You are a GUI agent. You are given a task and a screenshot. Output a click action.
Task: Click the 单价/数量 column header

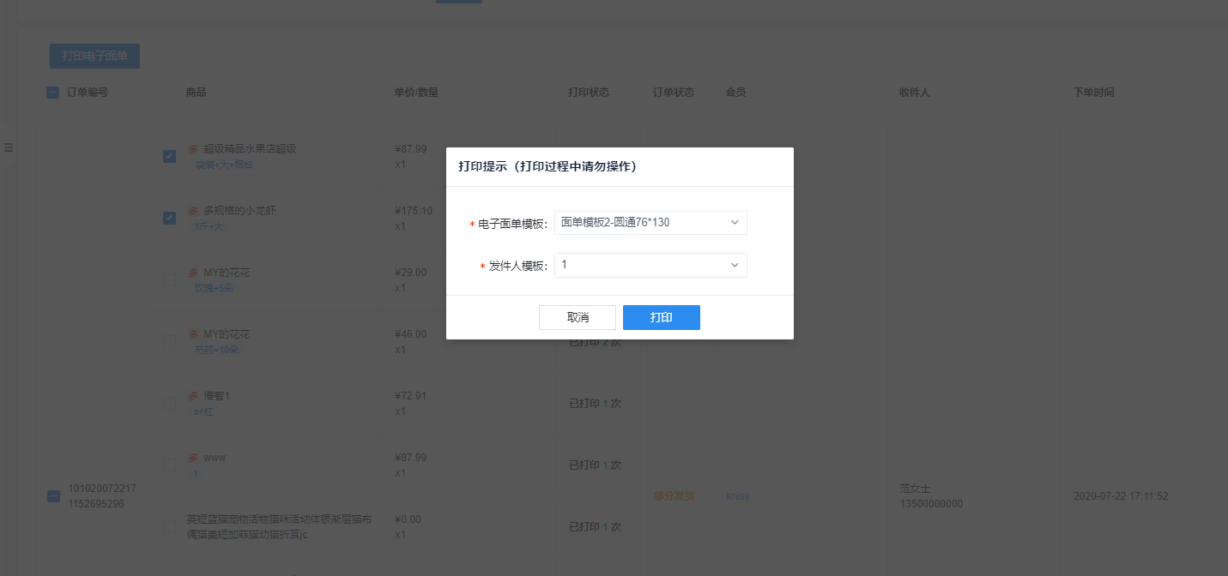pyautogui.click(x=416, y=93)
